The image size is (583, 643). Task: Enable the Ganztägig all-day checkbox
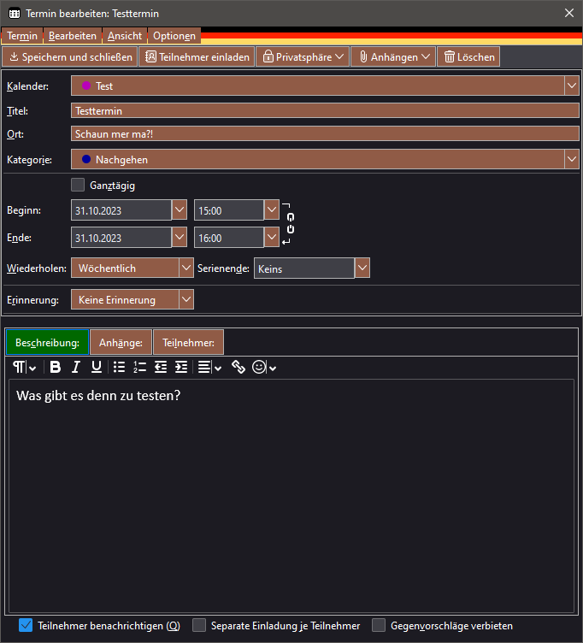(x=78, y=185)
